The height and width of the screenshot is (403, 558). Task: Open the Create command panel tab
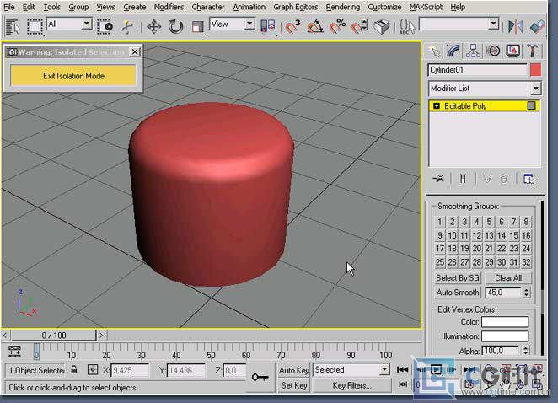tap(434, 51)
